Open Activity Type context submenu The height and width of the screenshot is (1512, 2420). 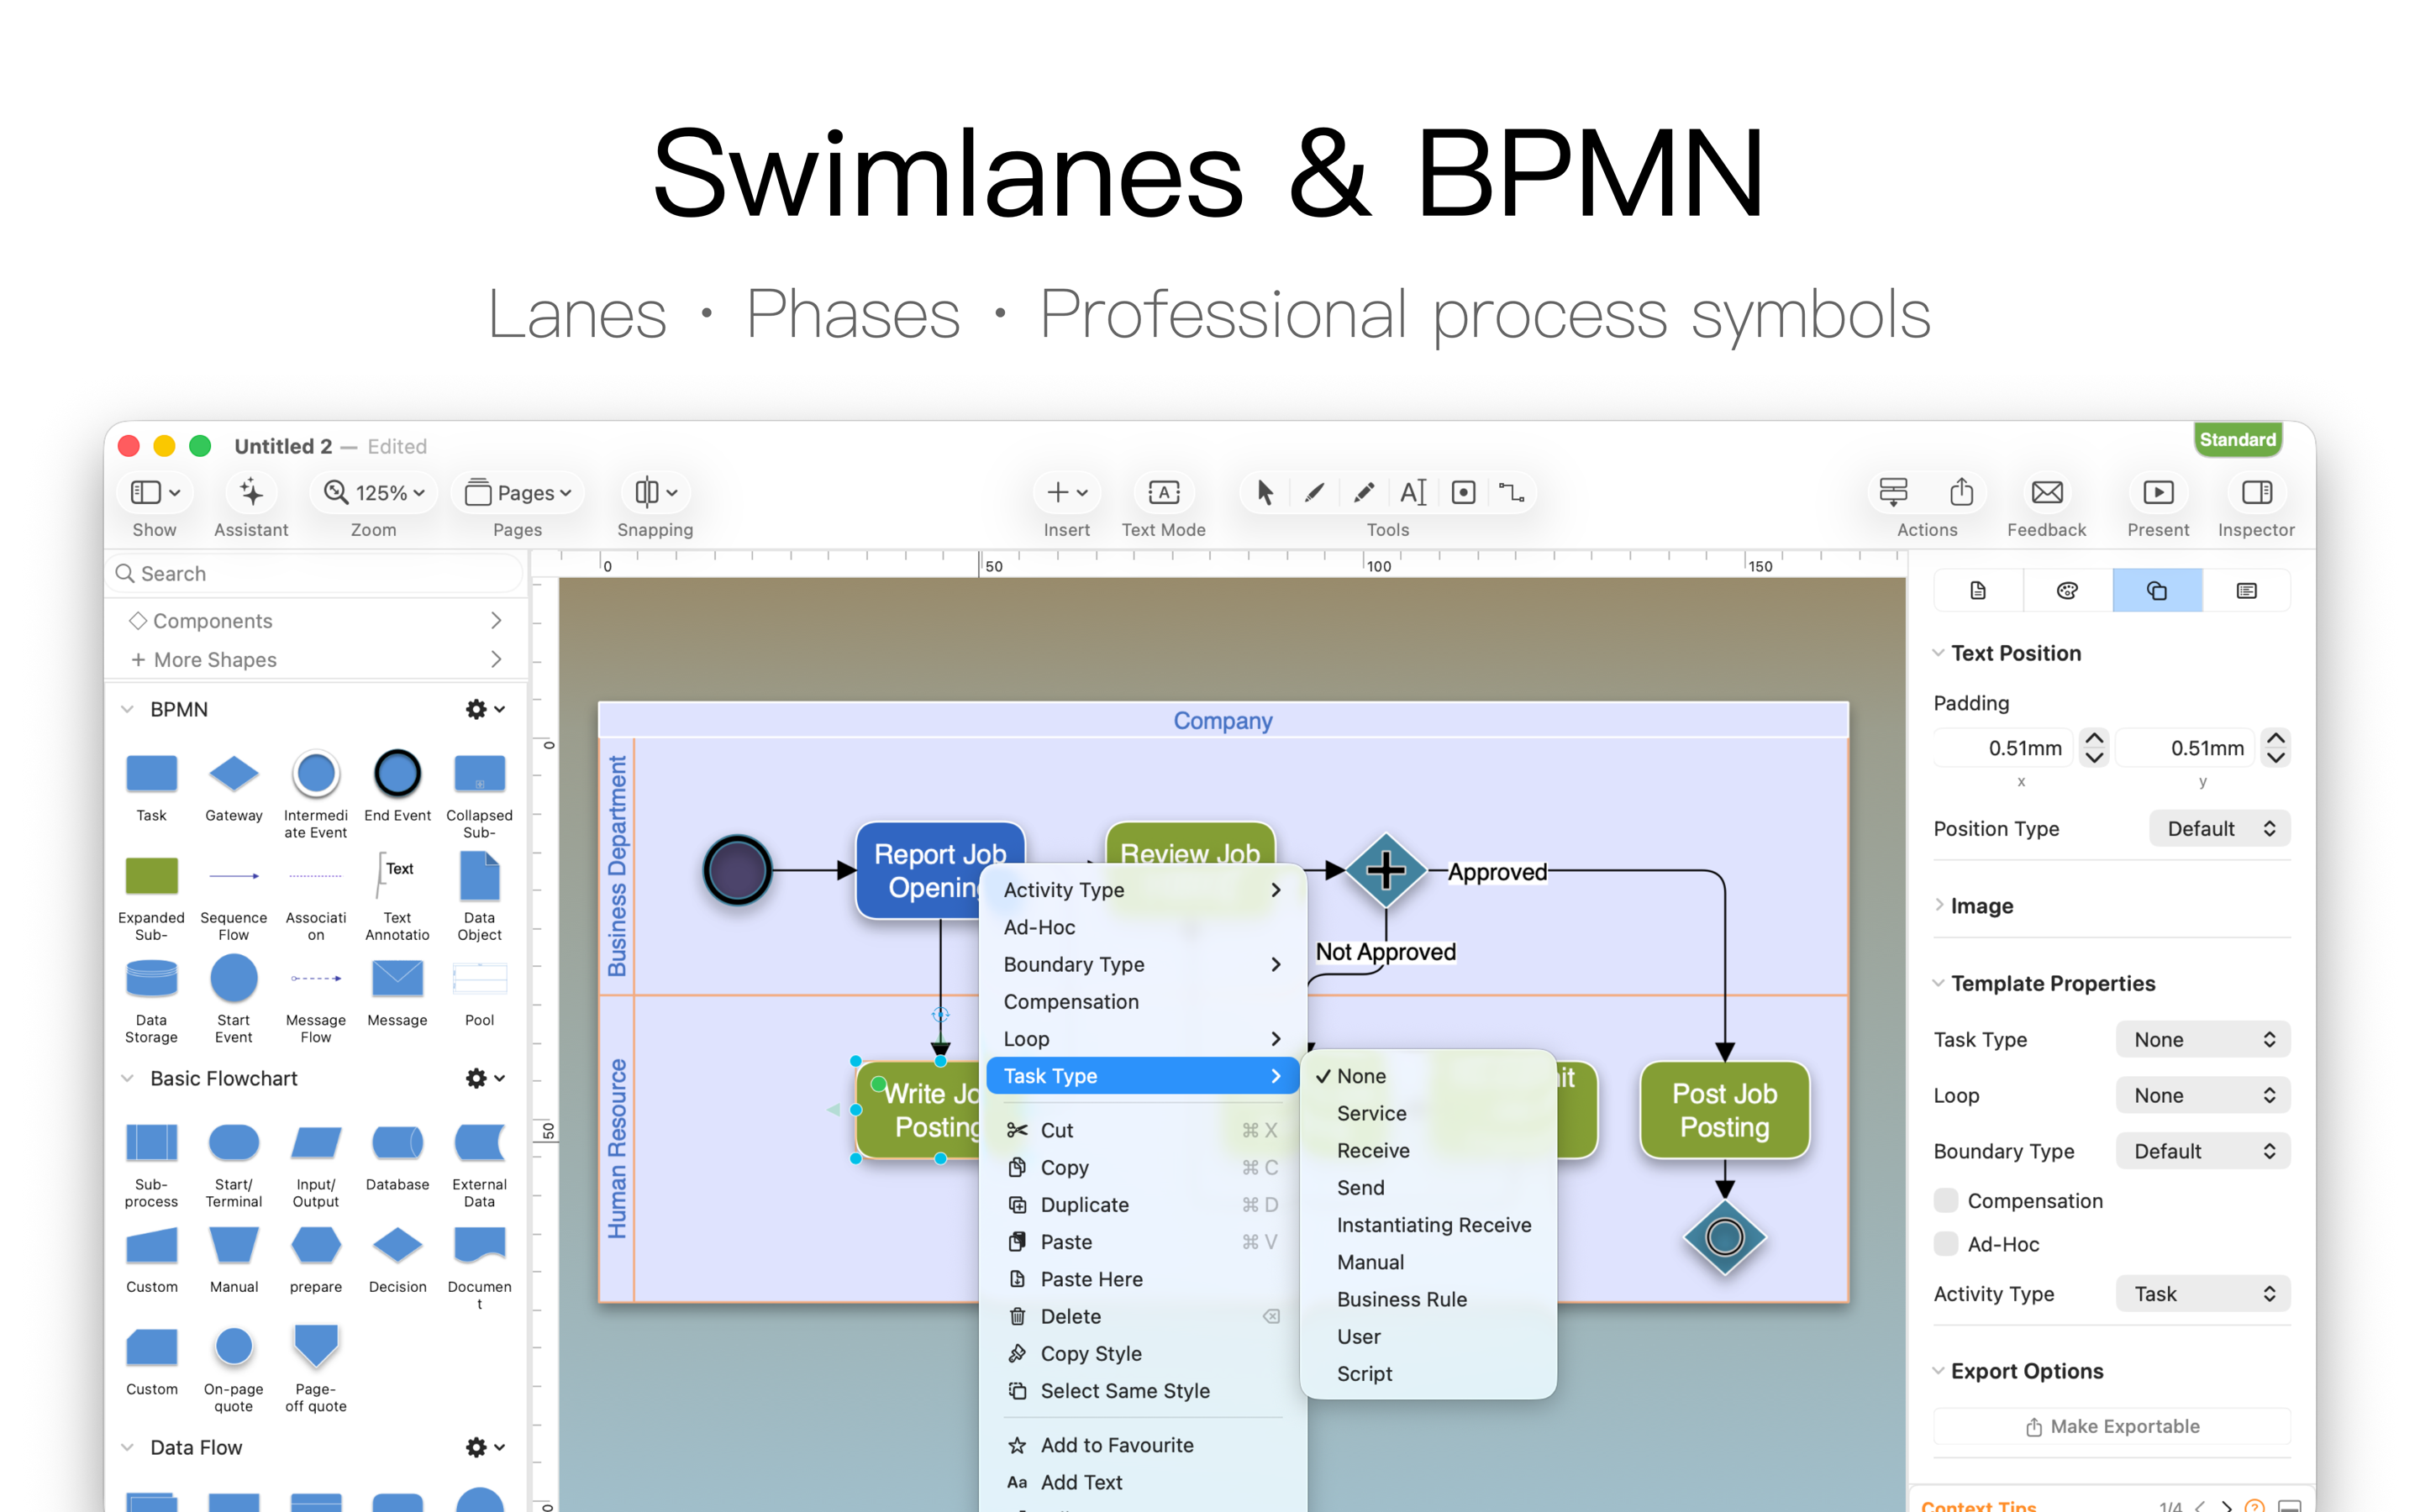[1142, 890]
